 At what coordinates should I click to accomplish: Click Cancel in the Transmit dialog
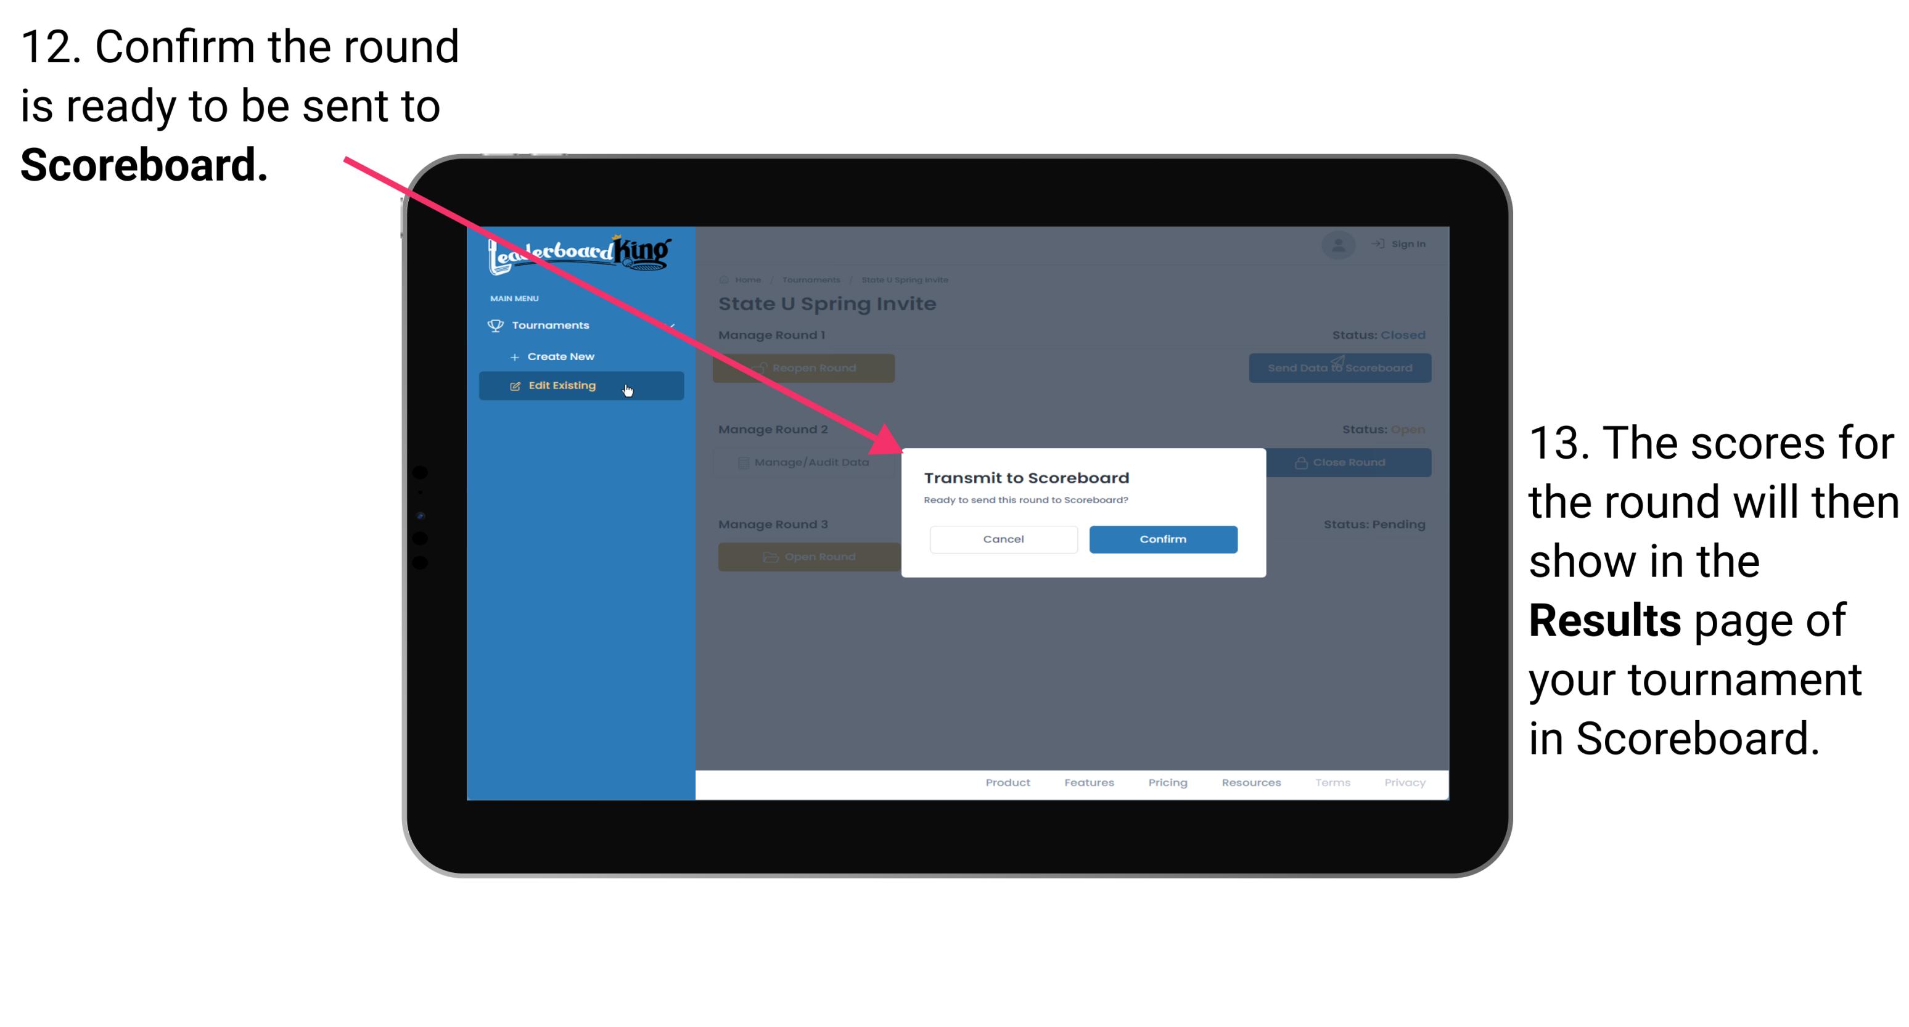tap(1003, 538)
